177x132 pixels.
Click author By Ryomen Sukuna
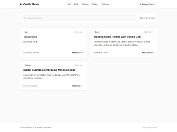coord(31,52)
